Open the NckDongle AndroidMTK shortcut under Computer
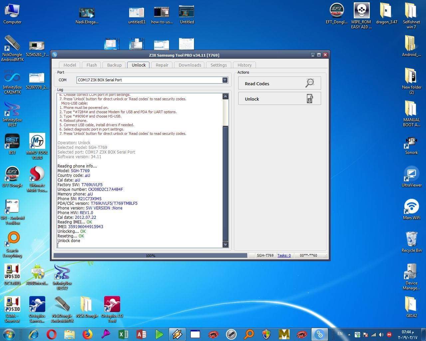Screen dimensions: 426x341 (12, 49)
